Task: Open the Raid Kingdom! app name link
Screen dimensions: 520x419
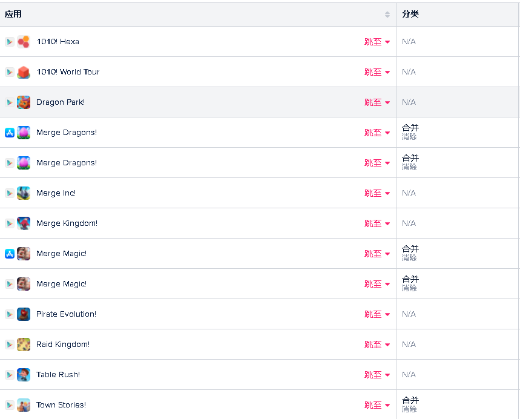Action: (63, 345)
